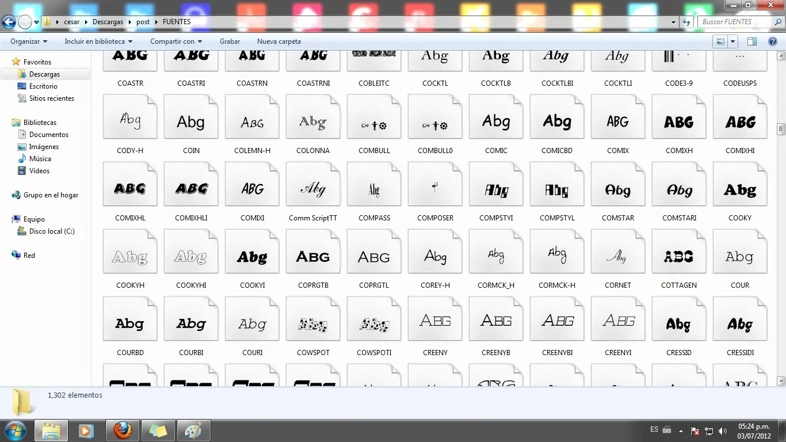Open the help icon in the toolbar

773,41
